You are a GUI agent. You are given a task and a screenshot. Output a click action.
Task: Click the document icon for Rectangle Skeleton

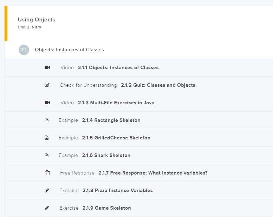tap(47, 120)
